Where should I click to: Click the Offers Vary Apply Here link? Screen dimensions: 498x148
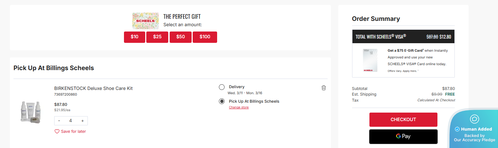pos(403,71)
